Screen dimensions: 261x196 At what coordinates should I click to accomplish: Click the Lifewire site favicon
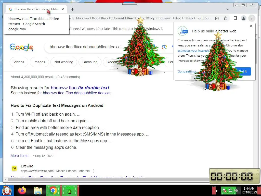click(x=15, y=168)
